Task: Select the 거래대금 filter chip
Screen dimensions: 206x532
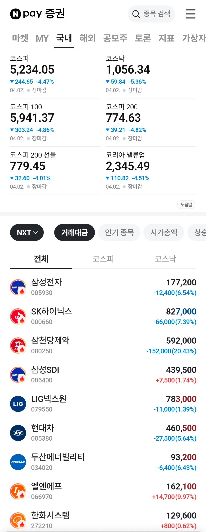Action: click(74, 233)
